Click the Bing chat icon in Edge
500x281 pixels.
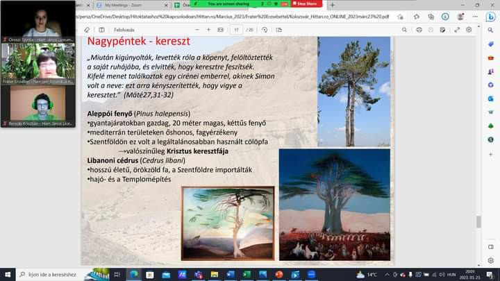[x=490, y=17]
